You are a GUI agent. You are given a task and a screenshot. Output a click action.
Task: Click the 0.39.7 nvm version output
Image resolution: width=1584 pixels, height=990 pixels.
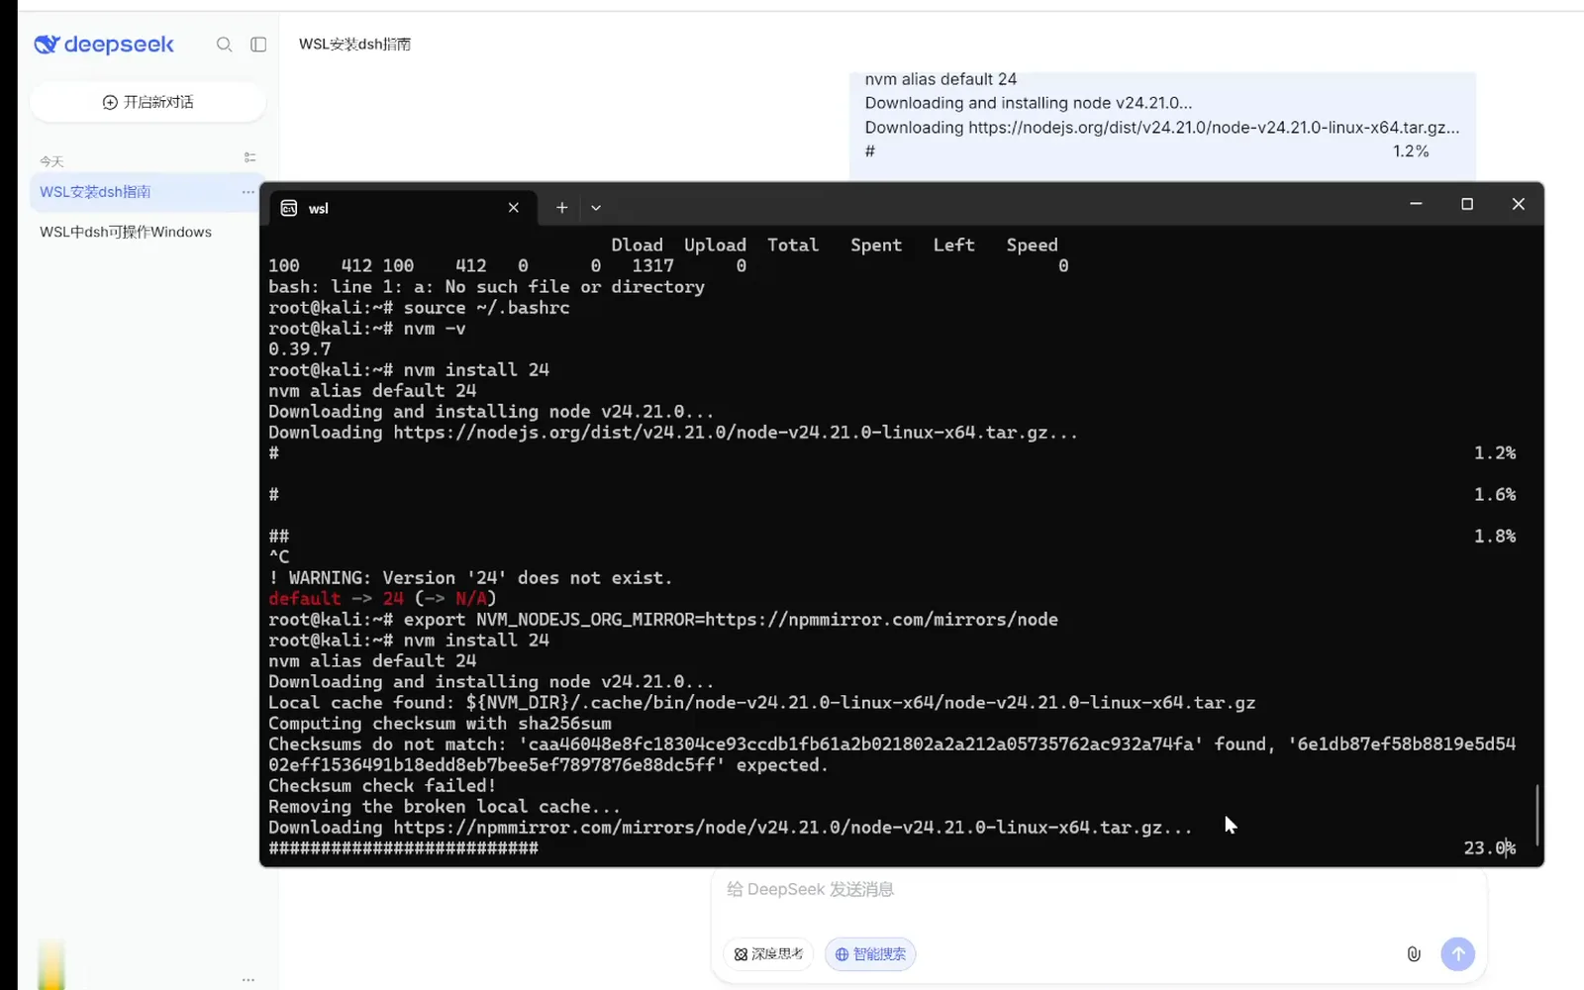click(300, 349)
